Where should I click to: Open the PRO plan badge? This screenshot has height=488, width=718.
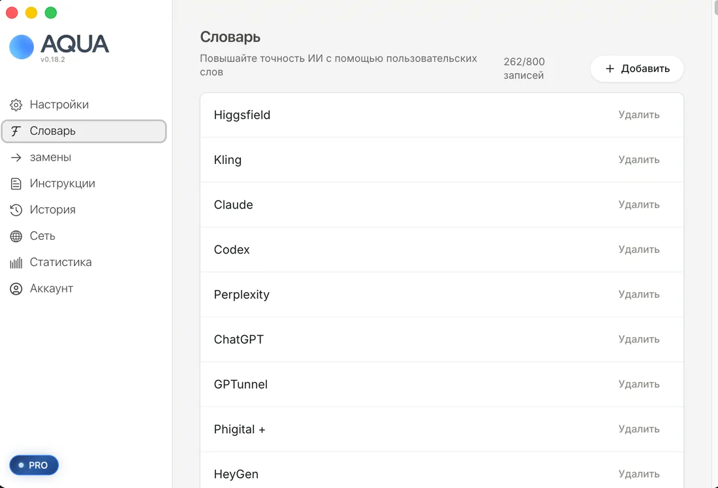[x=34, y=465]
